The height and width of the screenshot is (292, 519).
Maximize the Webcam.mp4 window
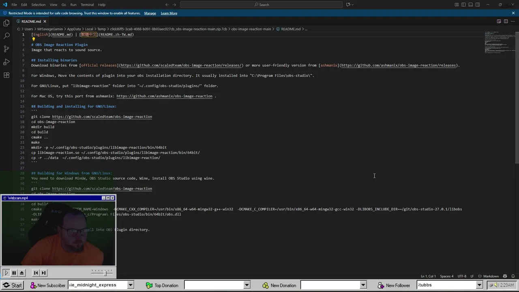point(108,198)
